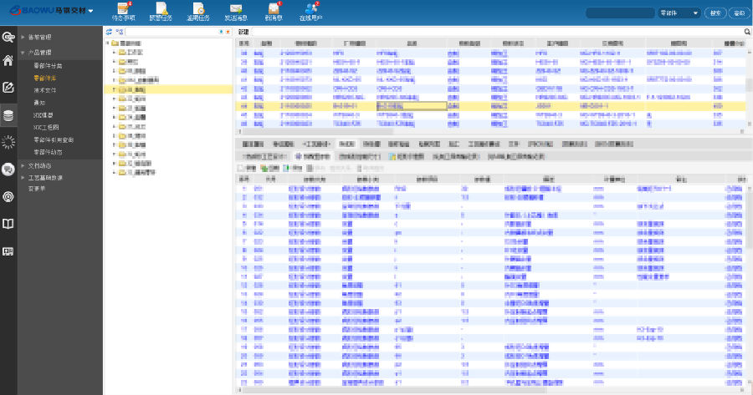753x395 pixels.
Task: Open the book icon in left rail
Action: click(8, 224)
